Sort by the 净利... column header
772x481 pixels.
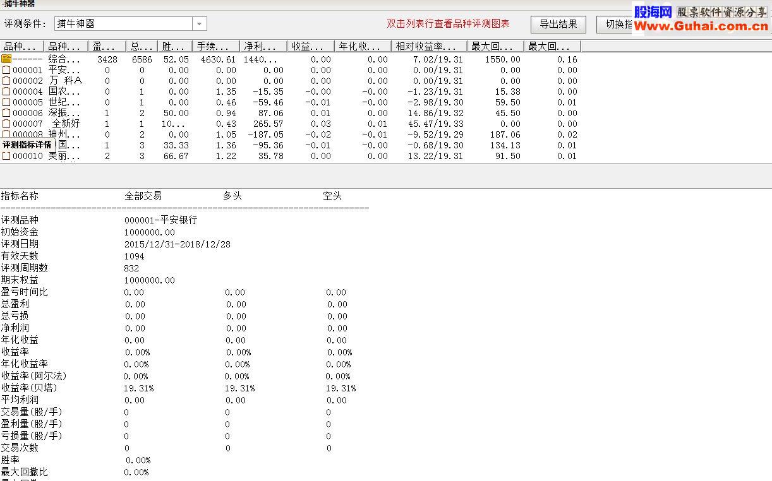pyautogui.click(x=263, y=46)
